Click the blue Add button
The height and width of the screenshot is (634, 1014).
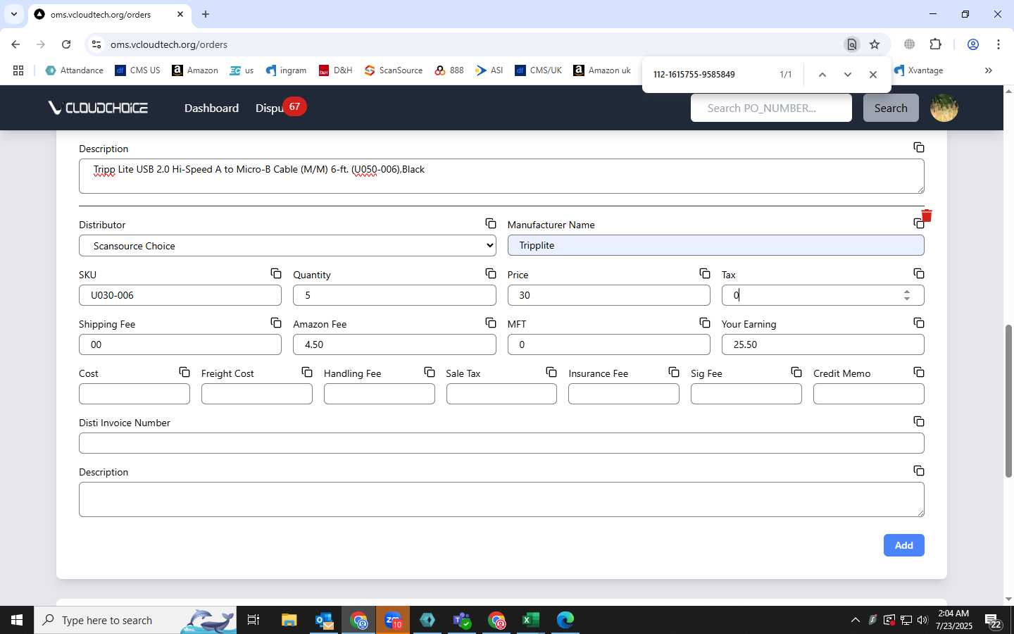point(903,545)
